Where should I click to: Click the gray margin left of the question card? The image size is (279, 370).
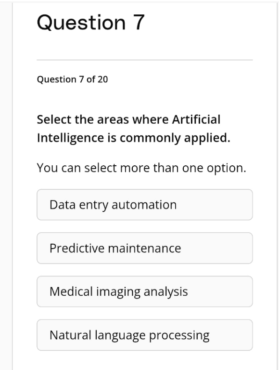click(6, 185)
